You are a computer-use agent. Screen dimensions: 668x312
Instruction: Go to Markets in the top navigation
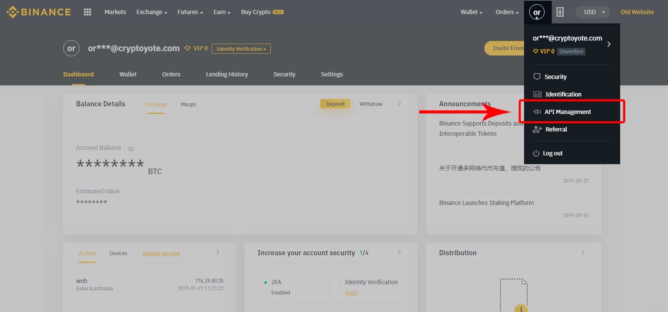pyautogui.click(x=115, y=12)
